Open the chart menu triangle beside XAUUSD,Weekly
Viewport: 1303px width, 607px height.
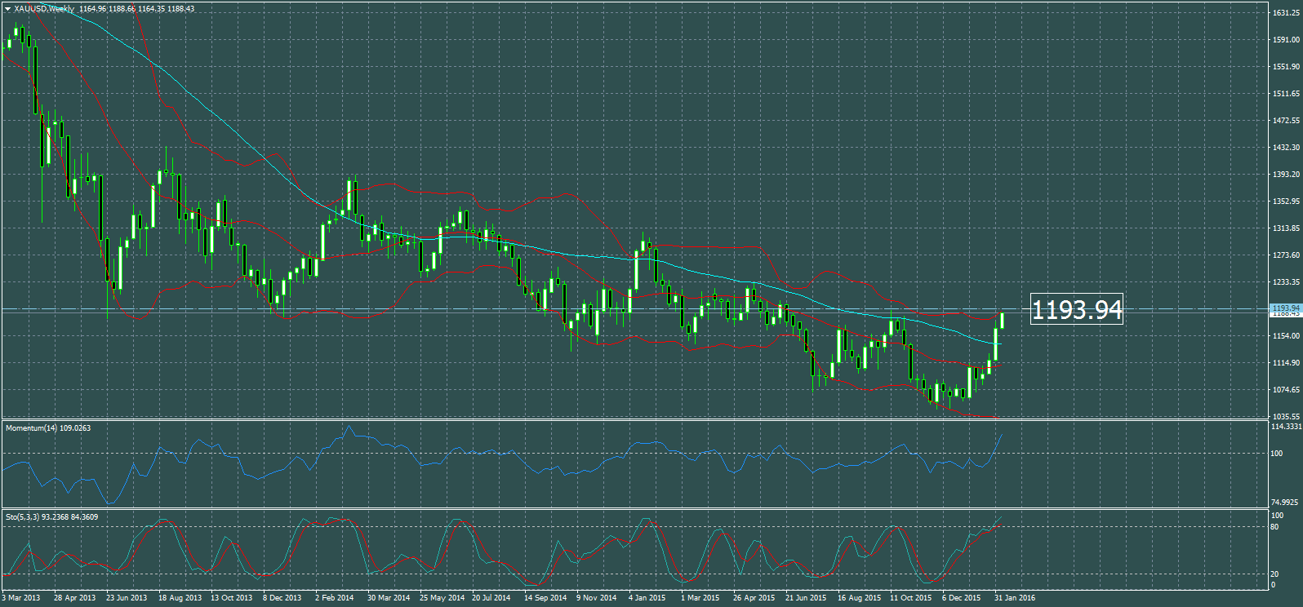click(7, 9)
